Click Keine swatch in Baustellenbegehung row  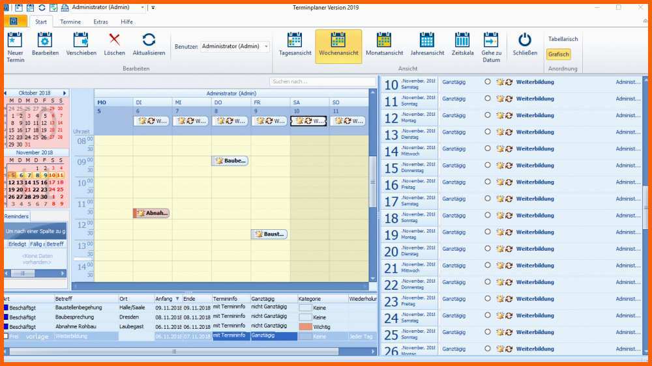click(x=305, y=308)
